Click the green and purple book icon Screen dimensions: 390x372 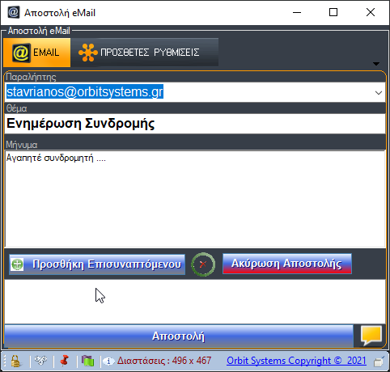88,361
